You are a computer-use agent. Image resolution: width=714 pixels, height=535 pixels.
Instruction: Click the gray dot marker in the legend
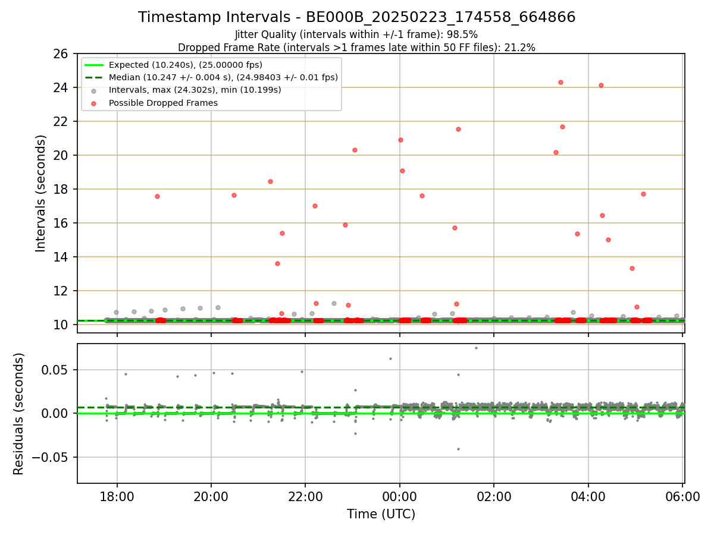click(x=95, y=90)
